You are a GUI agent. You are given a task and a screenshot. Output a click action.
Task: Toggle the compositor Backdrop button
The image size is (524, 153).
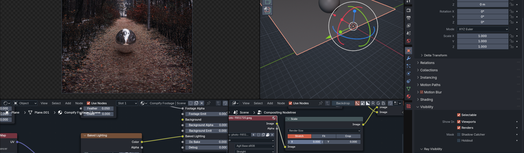pyautogui.click(x=343, y=103)
